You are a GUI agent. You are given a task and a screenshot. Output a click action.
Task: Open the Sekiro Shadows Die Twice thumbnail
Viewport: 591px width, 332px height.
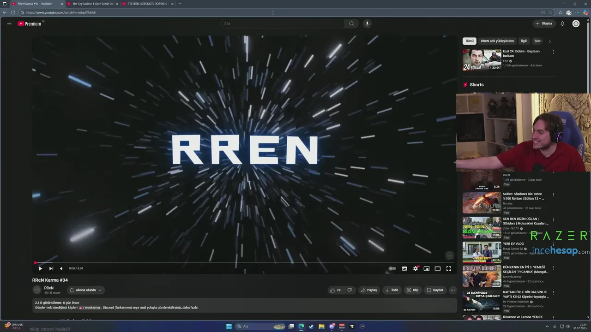tap(482, 202)
